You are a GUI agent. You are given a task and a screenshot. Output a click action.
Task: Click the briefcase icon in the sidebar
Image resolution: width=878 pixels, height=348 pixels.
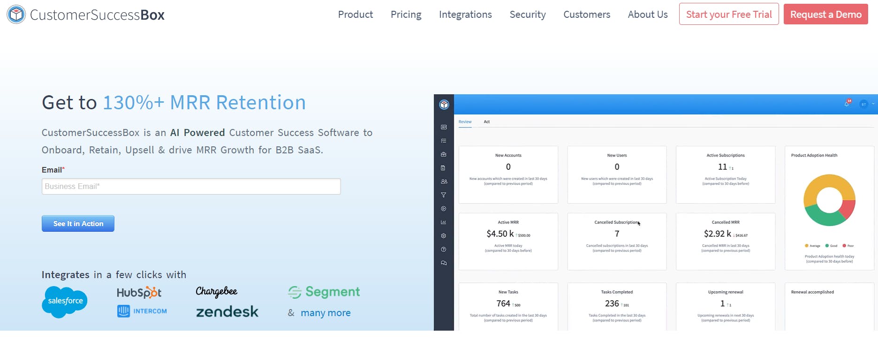[x=444, y=154]
